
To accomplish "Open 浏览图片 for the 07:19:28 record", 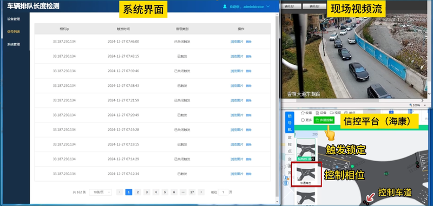I will (237, 130).
